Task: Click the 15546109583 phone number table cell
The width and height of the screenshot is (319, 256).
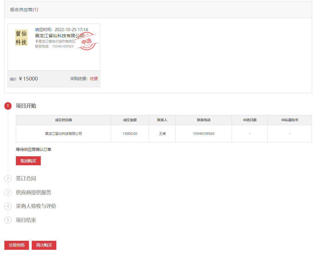Action: point(204,134)
